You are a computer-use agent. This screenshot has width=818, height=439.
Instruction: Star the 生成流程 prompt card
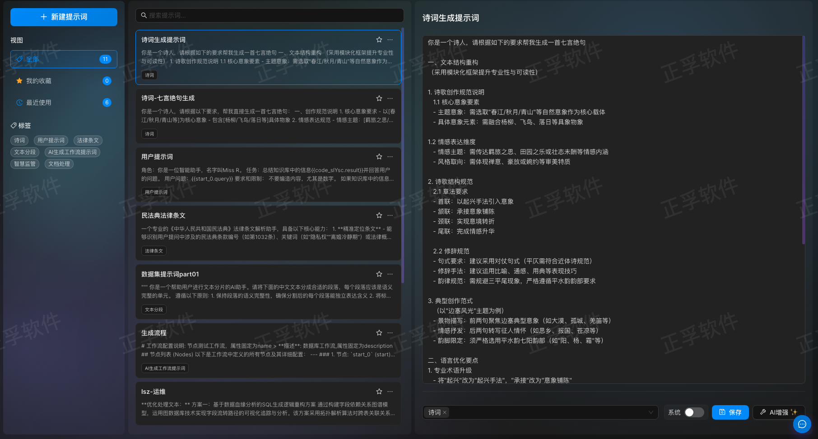pos(379,333)
